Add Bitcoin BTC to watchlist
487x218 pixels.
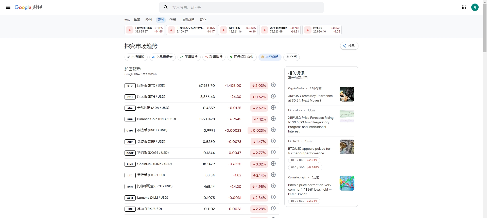pyautogui.click(x=273, y=85)
